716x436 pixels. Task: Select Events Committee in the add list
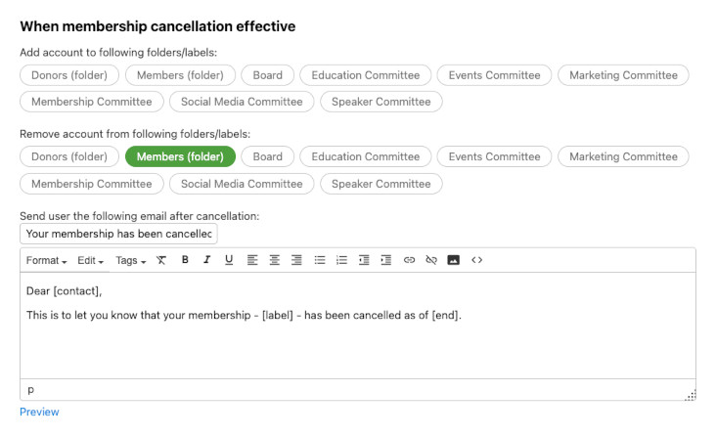click(494, 75)
